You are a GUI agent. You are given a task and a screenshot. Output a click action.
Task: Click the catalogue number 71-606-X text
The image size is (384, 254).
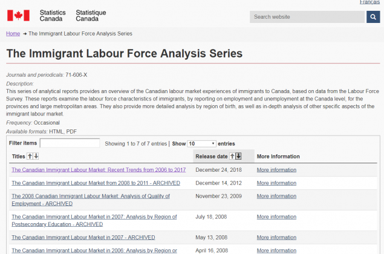[x=76, y=75]
